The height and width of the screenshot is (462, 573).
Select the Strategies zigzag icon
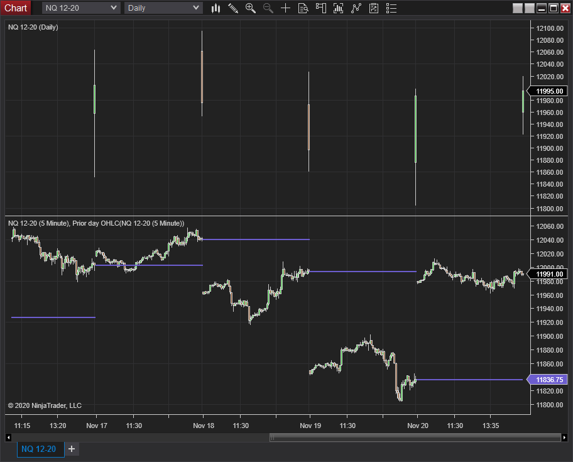(x=356, y=8)
